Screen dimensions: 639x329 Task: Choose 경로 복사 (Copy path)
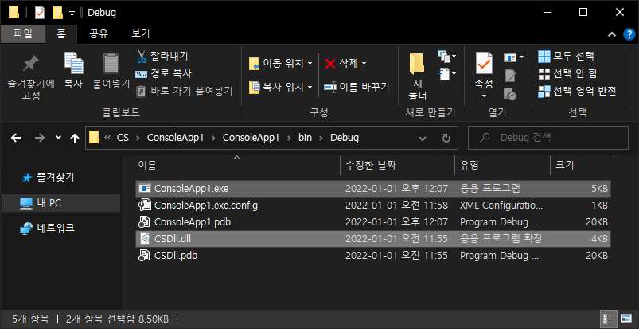click(x=163, y=73)
